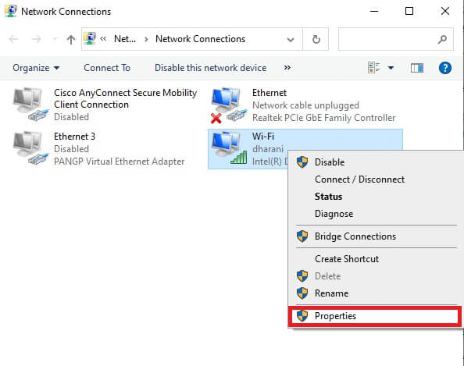Click the search magnifier icon
This screenshot has width=464, height=366.
(x=442, y=39)
